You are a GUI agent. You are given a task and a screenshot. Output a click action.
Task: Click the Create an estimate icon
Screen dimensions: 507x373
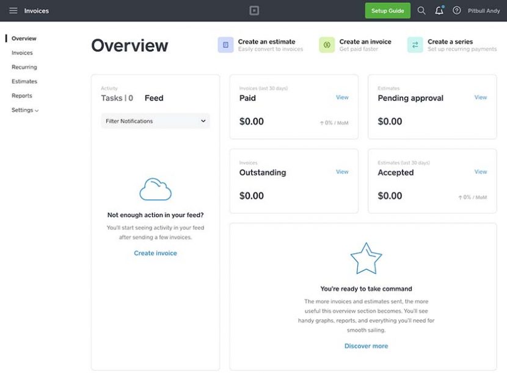click(225, 43)
